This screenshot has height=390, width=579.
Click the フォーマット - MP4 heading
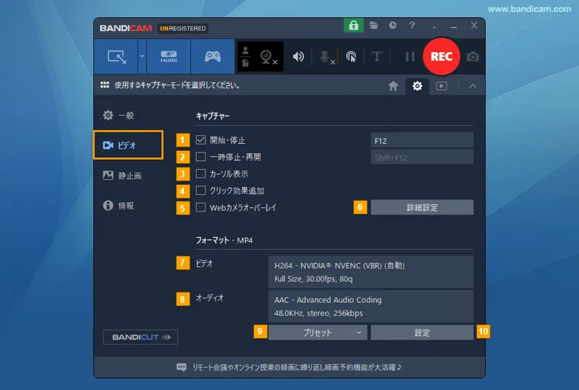click(224, 240)
